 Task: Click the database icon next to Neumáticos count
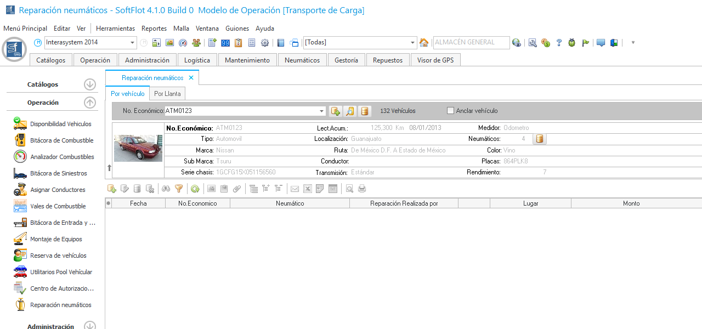[540, 139]
